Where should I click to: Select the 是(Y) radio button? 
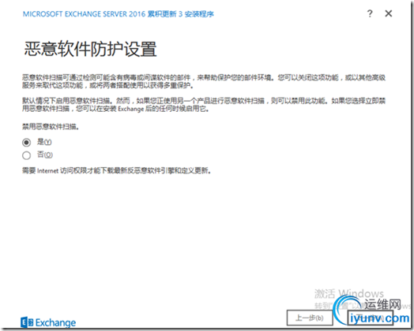pyautogui.click(x=26, y=143)
